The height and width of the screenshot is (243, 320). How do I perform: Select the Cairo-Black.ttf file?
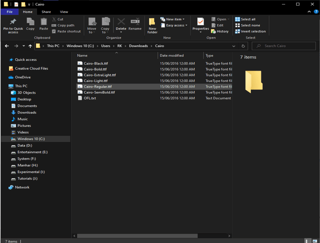click(154, 64)
